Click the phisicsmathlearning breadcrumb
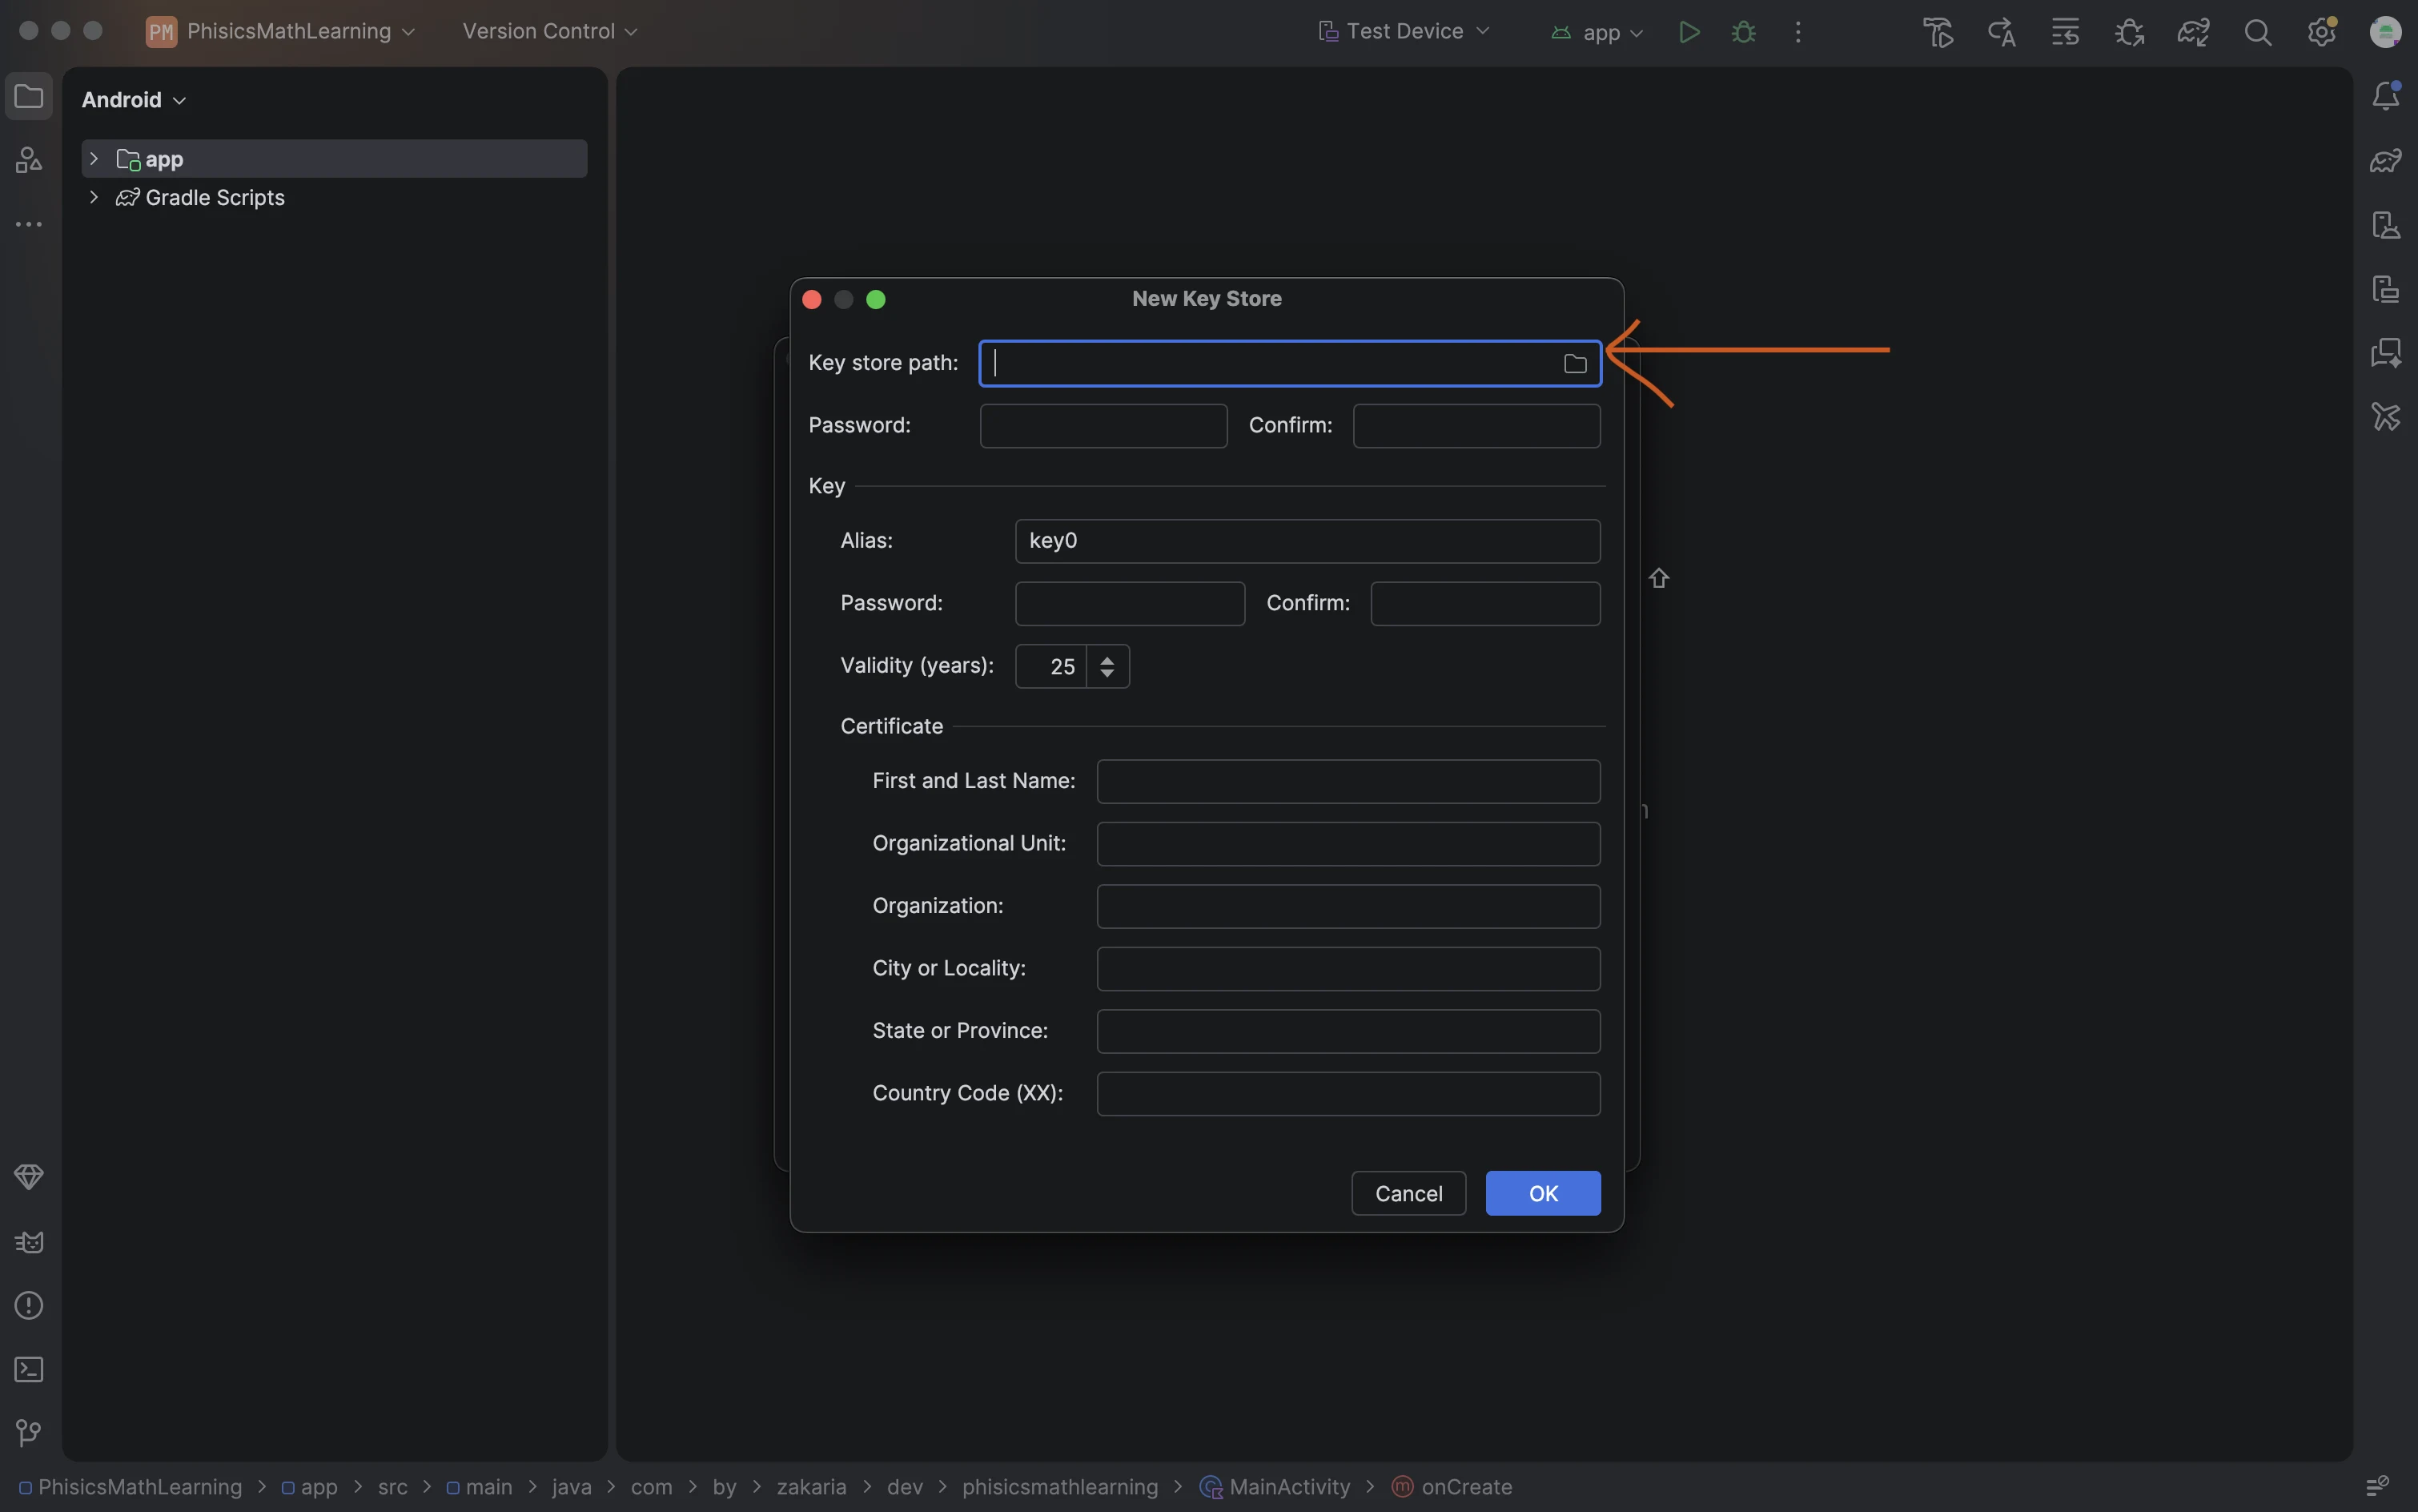The width and height of the screenshot is (2418, 1512). pos(1059,1487)
